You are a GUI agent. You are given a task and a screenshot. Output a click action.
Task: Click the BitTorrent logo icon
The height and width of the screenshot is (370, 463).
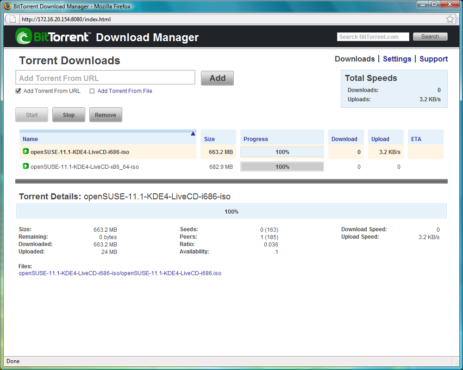pos(24,36)
